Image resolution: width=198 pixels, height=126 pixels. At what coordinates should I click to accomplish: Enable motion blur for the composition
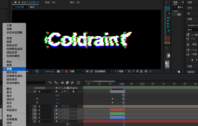(72, 83)
